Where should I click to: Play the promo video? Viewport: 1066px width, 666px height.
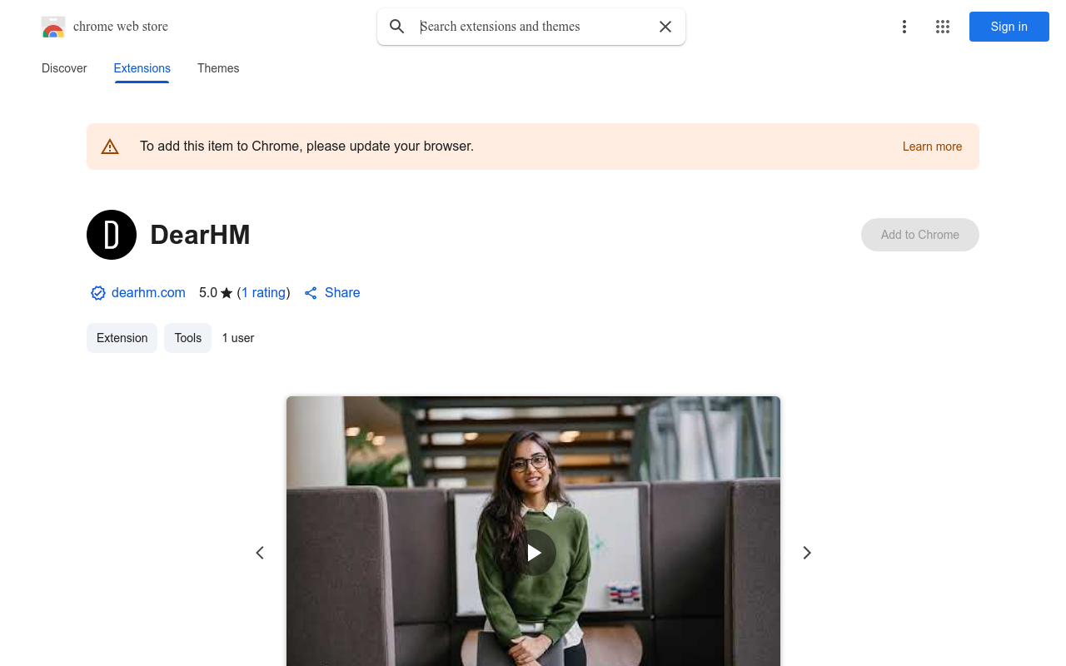tap(533, 553)
